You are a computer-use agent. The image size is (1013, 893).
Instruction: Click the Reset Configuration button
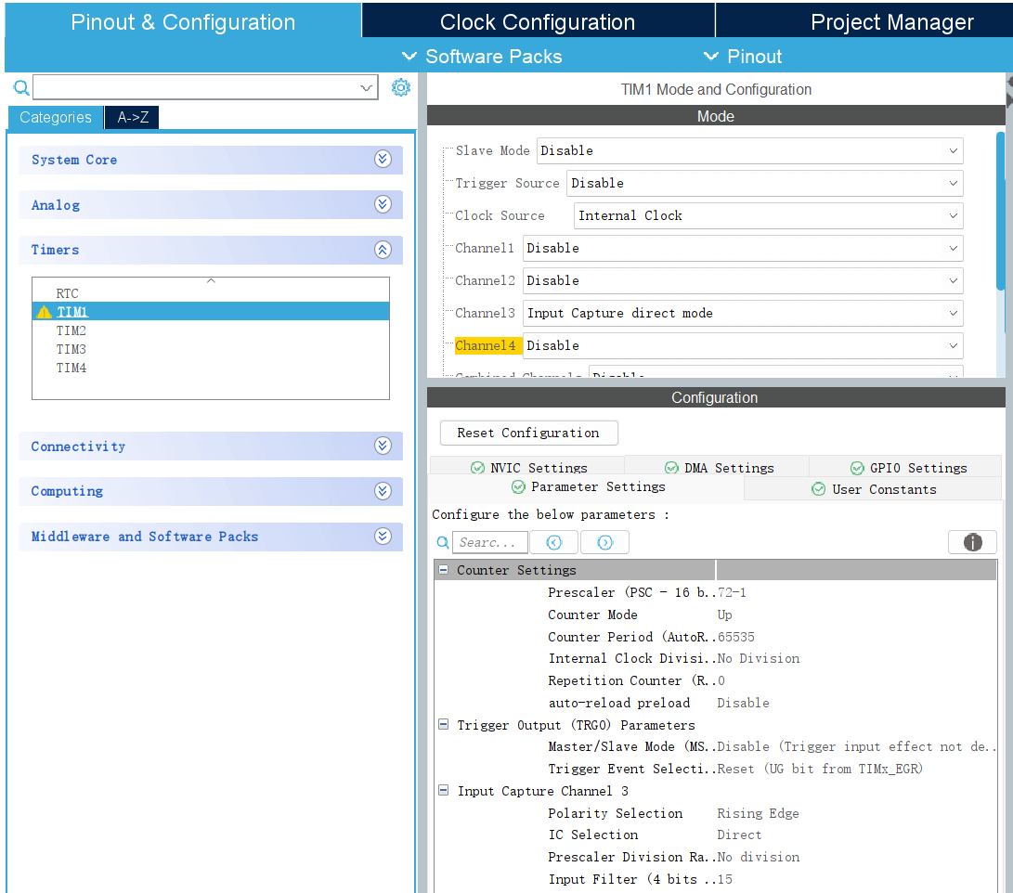pyautogui.click(x=528, y=433)
